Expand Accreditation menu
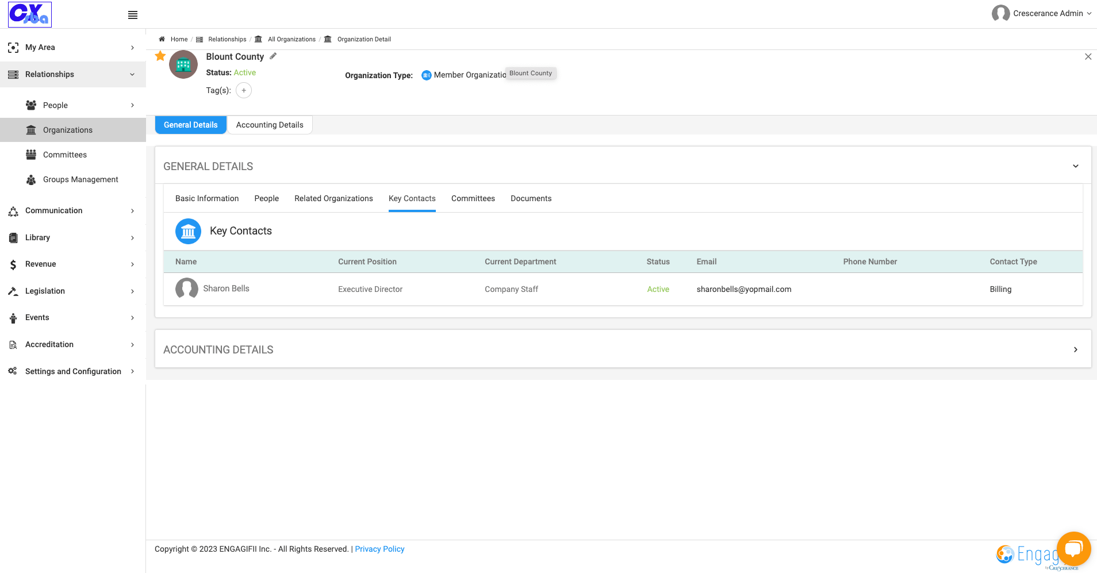 click(73, 344)
